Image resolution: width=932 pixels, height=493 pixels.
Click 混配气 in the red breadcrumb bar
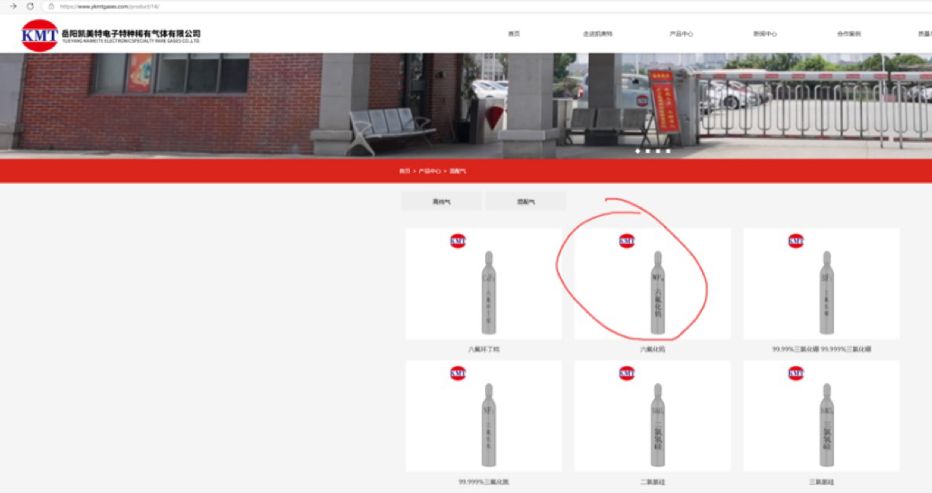click(458, 171)
